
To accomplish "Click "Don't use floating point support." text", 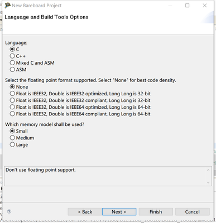I will pyautogui.click(x=41, y=170).
